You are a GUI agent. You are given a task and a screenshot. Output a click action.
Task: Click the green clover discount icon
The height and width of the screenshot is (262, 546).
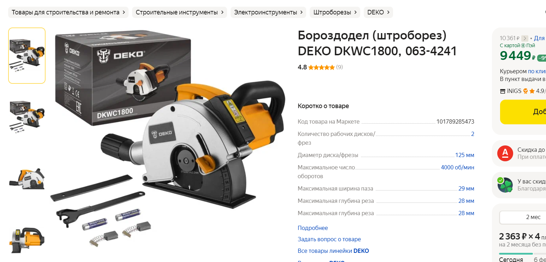tap(505, 185)
